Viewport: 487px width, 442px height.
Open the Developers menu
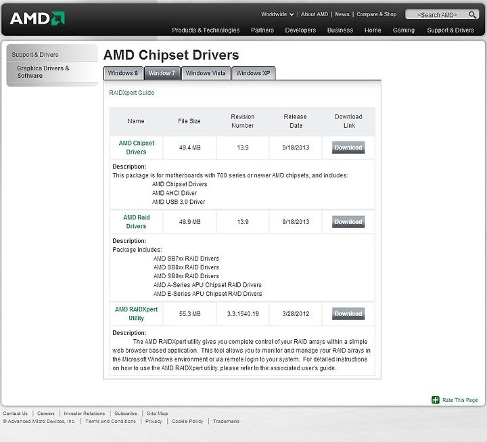click(x=300, y=30)
